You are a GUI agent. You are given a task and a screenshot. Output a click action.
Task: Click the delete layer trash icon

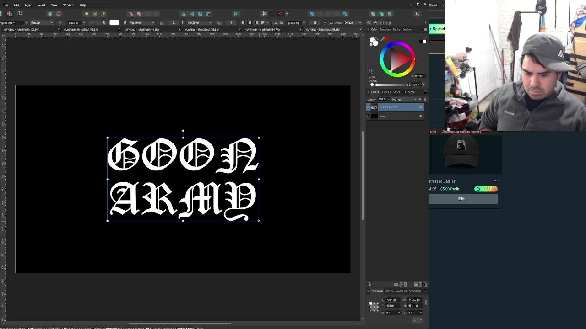pos(425,284)
